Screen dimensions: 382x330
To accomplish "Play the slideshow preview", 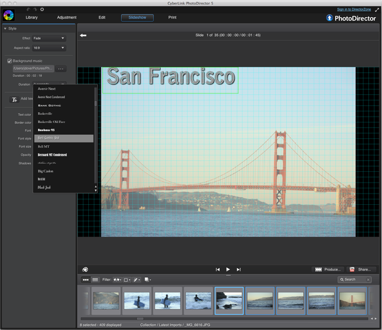I will tap(228, 269).
